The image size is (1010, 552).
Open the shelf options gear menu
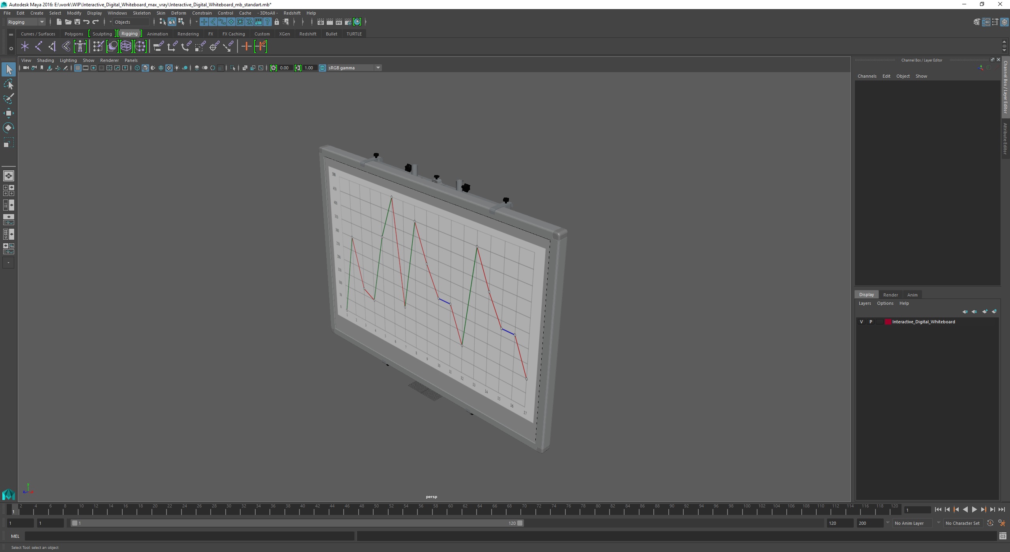pyautogui.click(x=11, y=48)
